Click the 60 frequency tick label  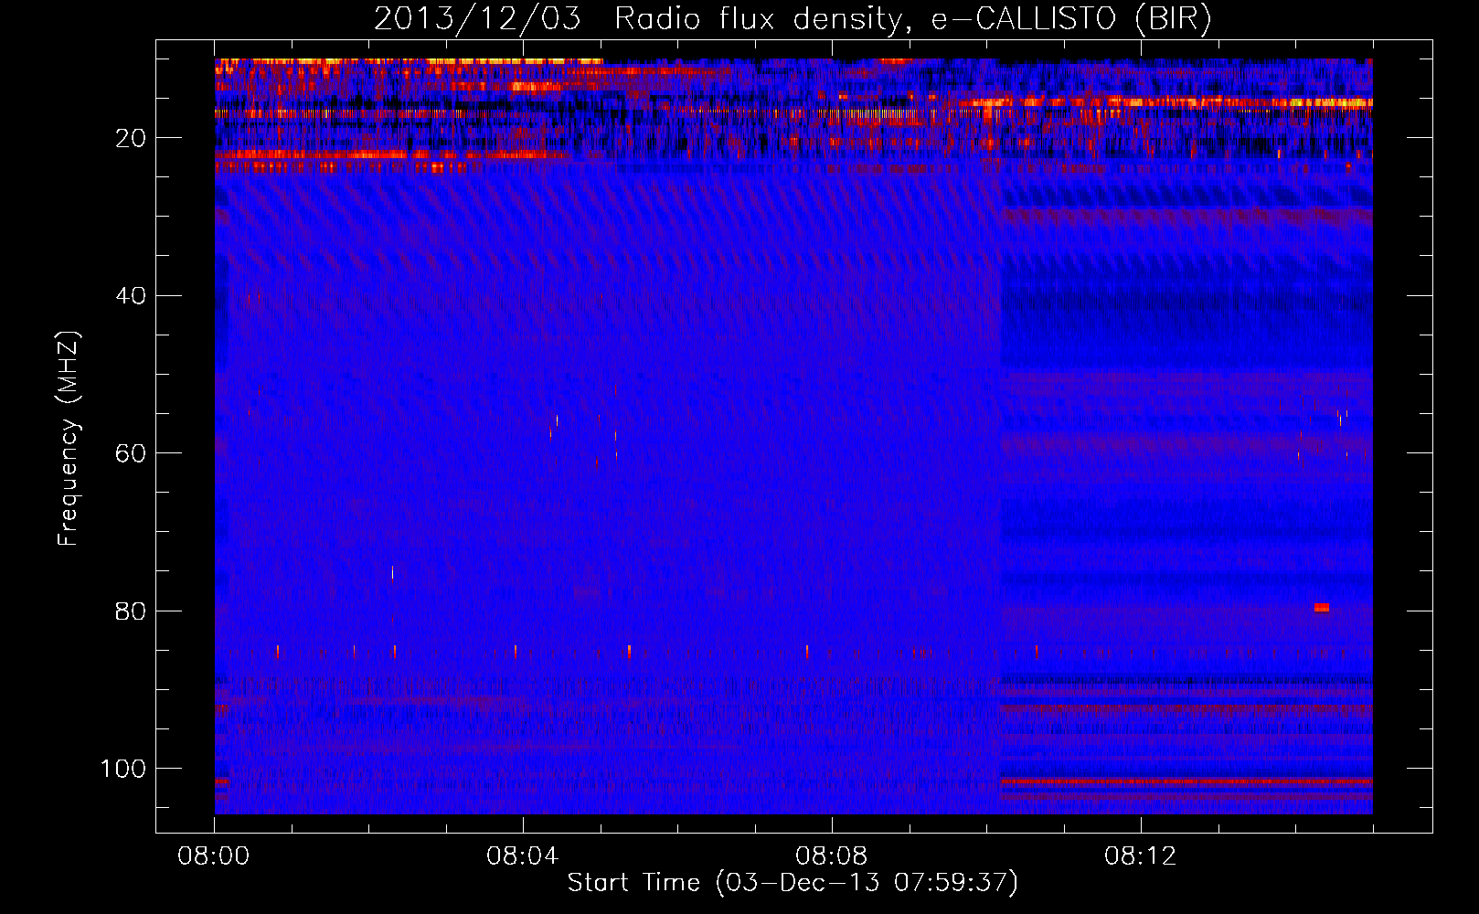tap(132, 453)
